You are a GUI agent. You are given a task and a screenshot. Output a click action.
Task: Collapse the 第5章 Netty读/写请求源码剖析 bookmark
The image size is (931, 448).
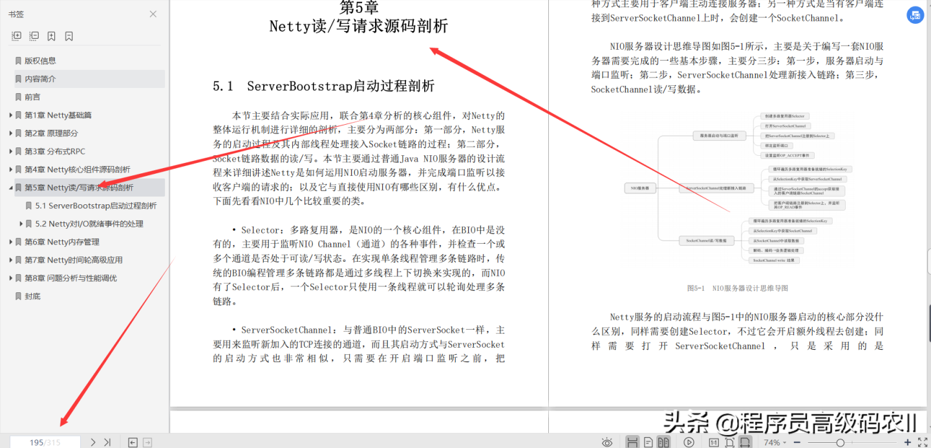click(10, 187)
